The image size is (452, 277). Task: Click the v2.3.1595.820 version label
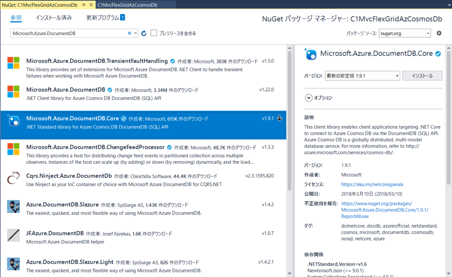260,176
